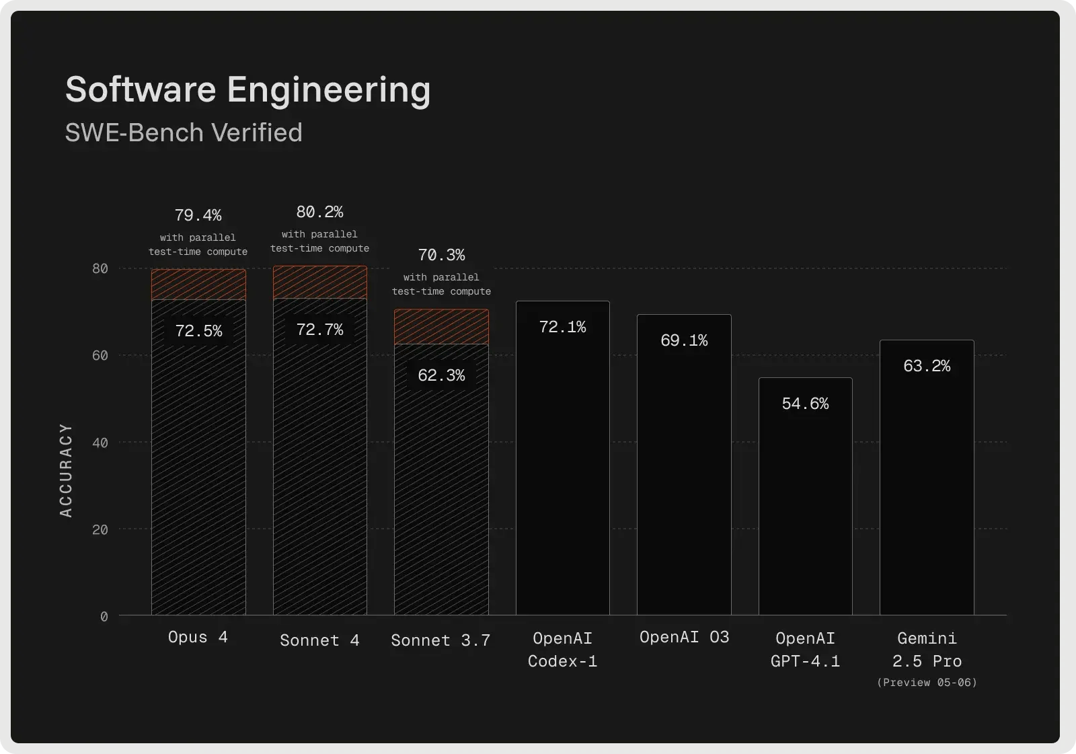The image size is (1076, 754).
Task: Select the SWE-Bench Verified subtitle
Action: click(183, 133)
